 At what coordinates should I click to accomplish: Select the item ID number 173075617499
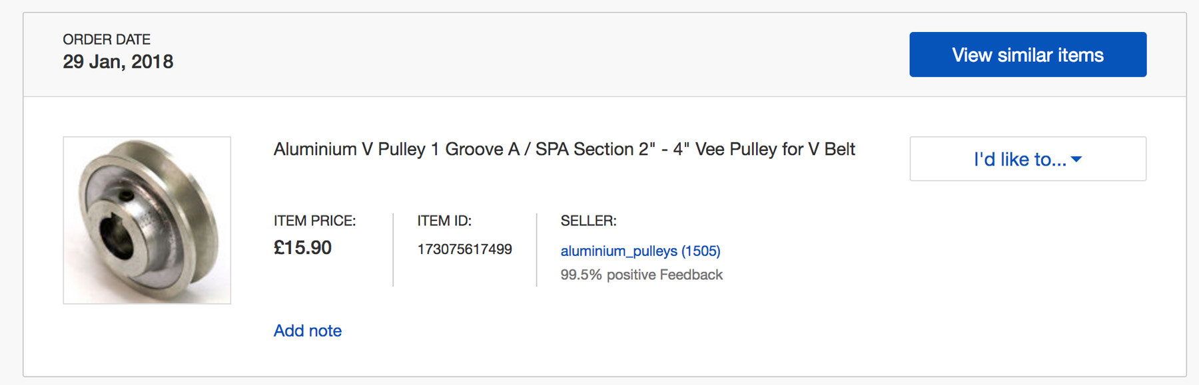pyautogui.click(x=464, y=249)
